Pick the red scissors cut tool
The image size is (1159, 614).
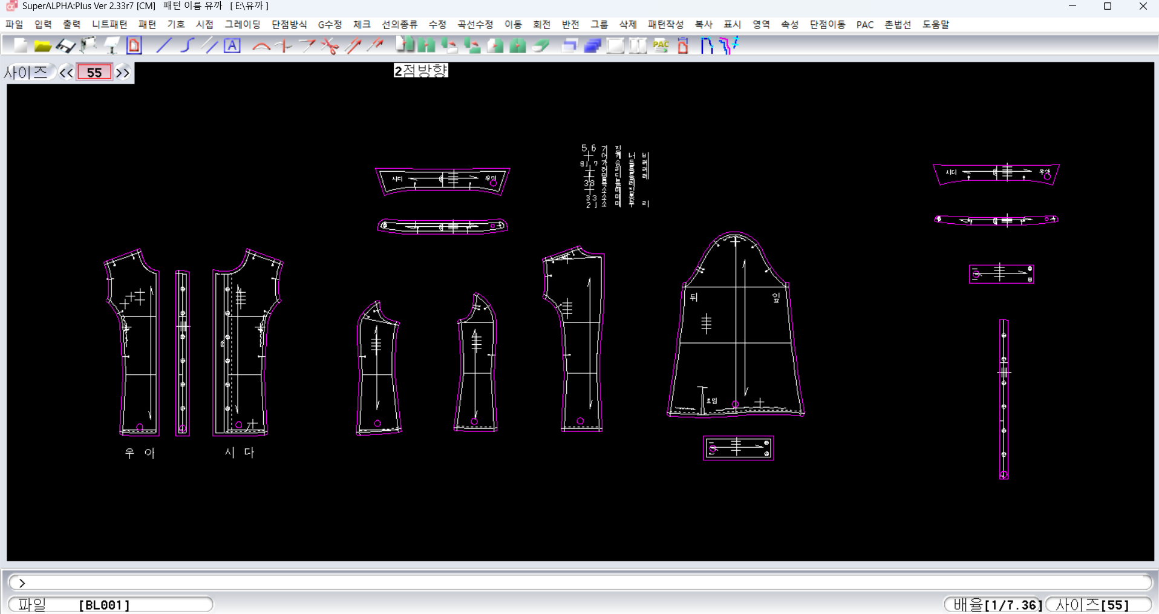pyautogui.click(x=330, y=45)
